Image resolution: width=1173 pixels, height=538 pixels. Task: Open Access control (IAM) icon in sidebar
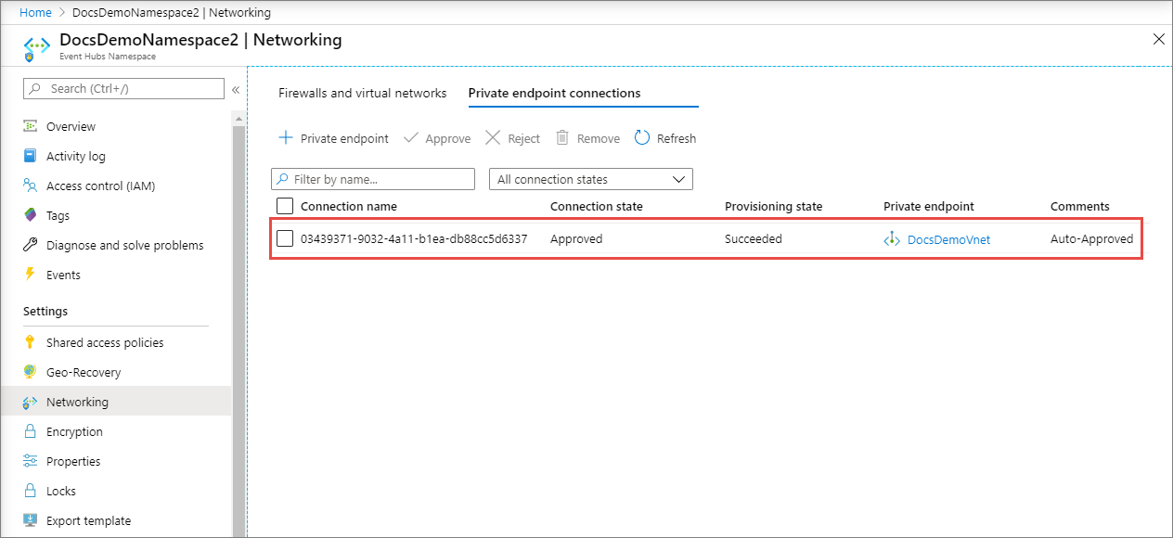[x=30, y=186]
